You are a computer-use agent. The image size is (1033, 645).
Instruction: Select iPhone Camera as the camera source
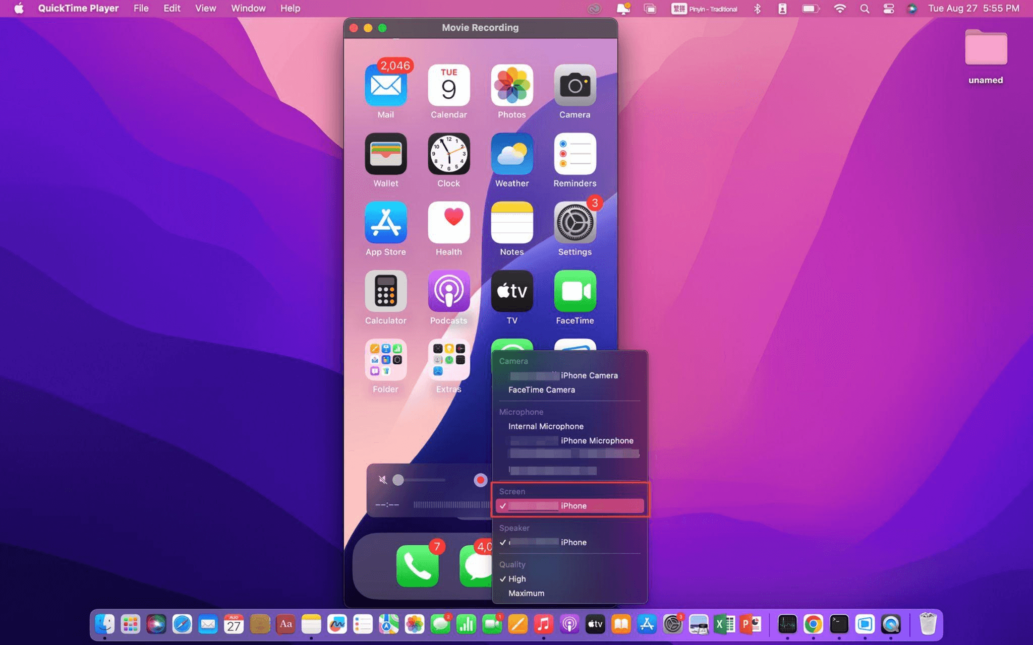click(x=569, y=375)
